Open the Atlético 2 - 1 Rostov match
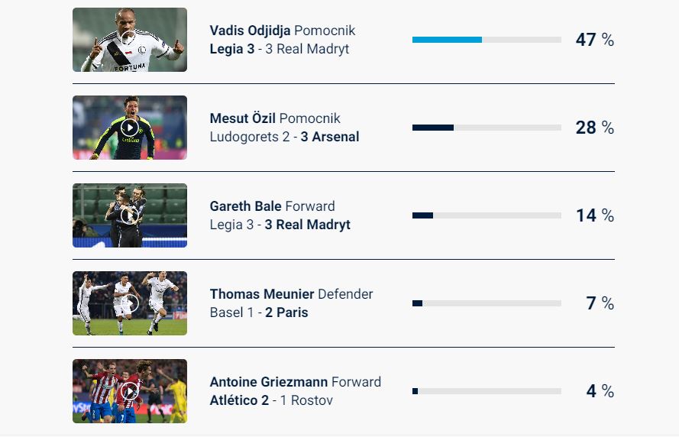 pyautogui.click(x=271, y=400)
